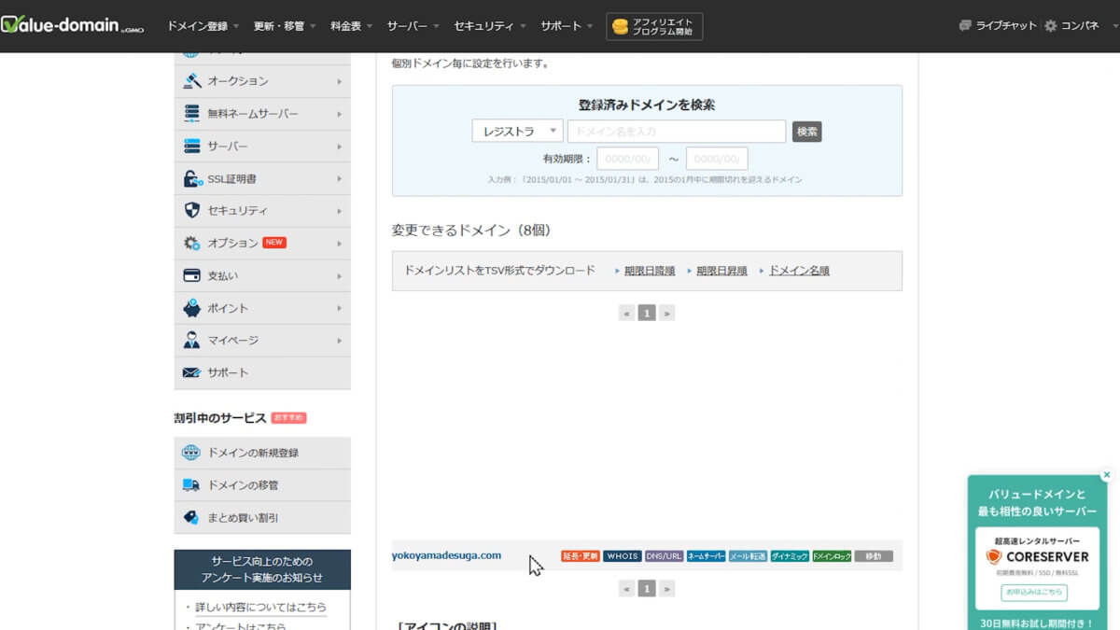The image size is (1120, 630).
Task: Click the ドメイン名を入力 search field
Action: click(677, 132)
